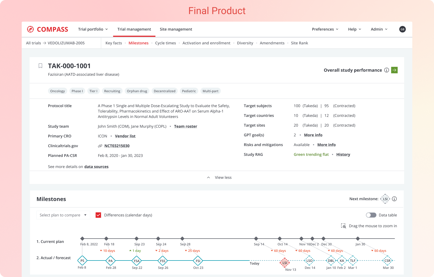Click the Overall study performance info icon
Screen dimensions: 434x277
(387, 70)
